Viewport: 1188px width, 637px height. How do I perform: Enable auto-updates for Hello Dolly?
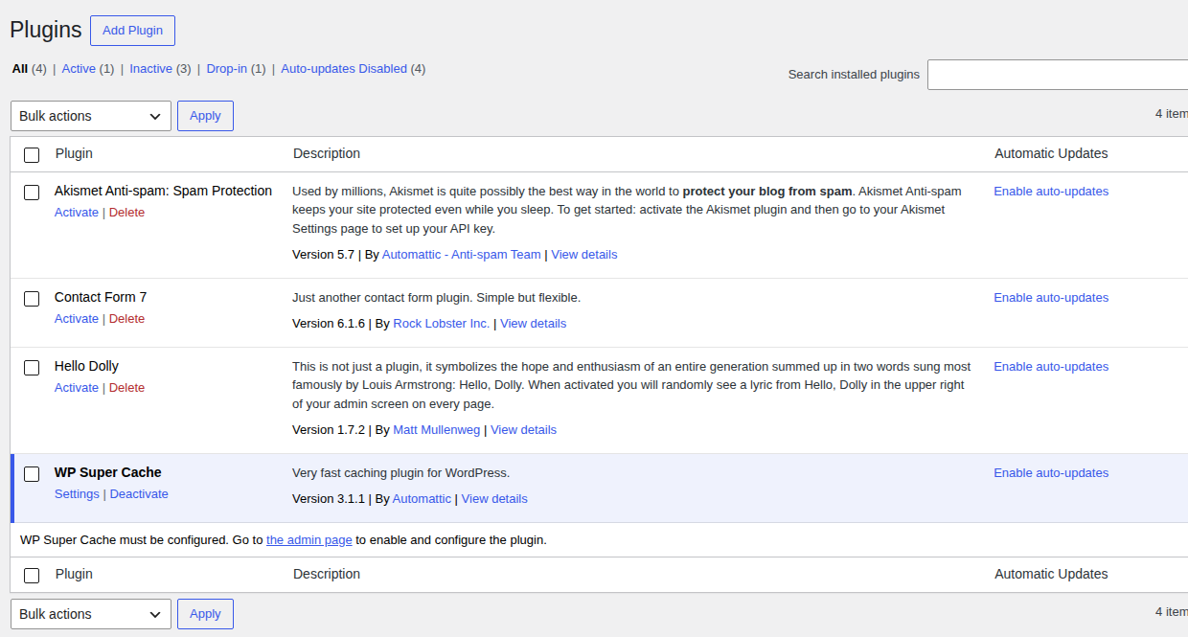pyautogui.click(x=1051, y=367)
